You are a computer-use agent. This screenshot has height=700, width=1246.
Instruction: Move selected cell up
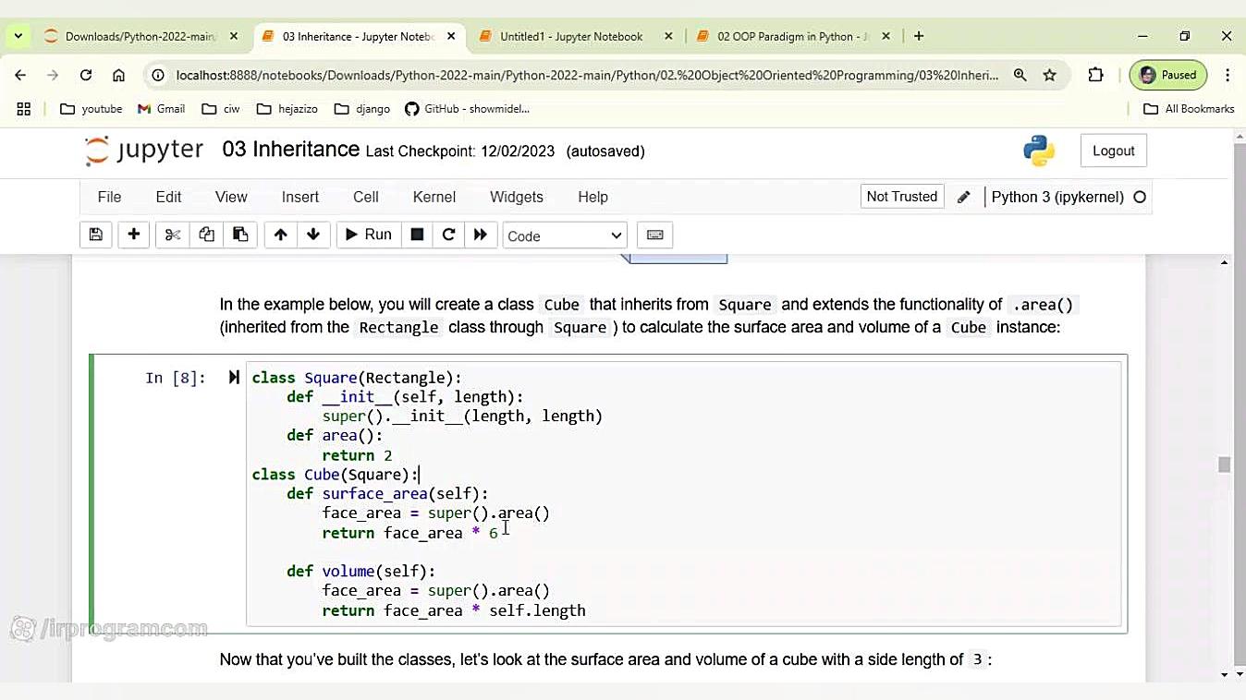click(x=280, y=235)
